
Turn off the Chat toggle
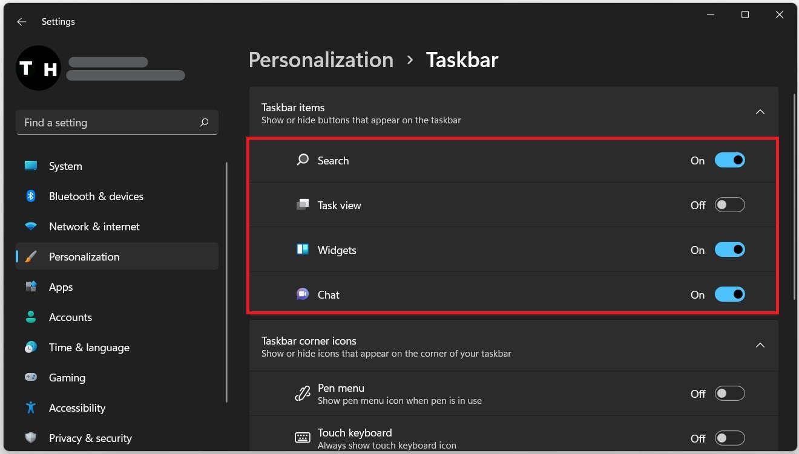click(x=730, y=294)
